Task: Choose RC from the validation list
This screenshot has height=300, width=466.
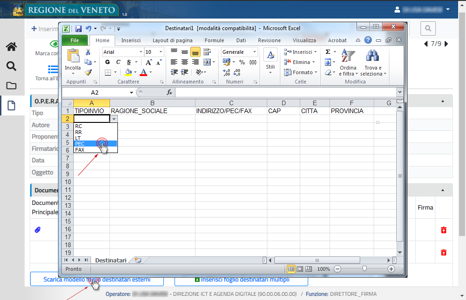Action: [x=96, y=126]
